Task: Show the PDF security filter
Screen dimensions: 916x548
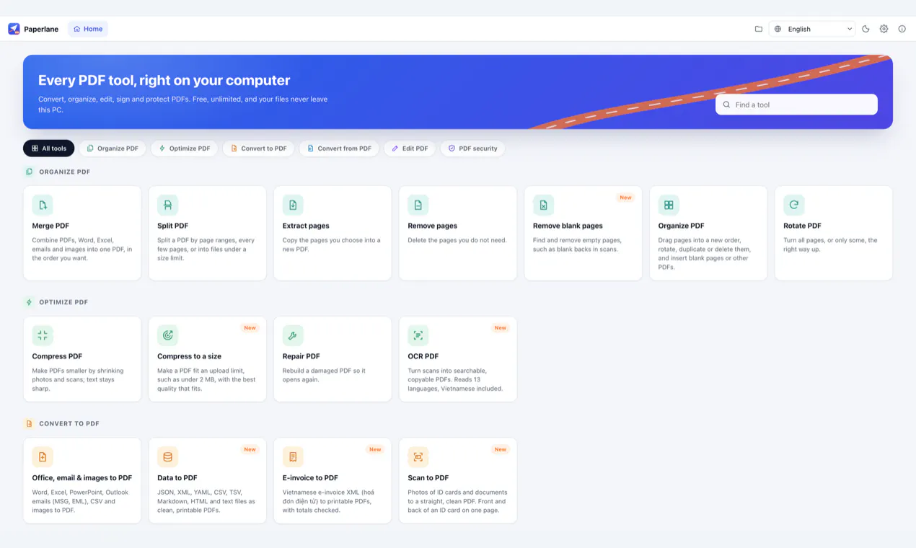Action: point(472,149)
